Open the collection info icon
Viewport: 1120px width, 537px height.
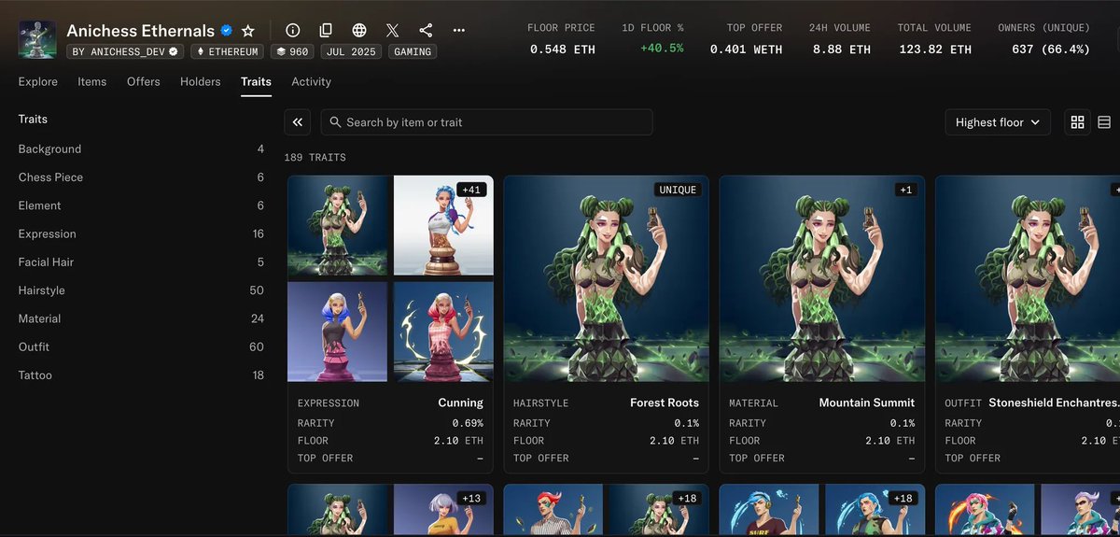(293, 31)
